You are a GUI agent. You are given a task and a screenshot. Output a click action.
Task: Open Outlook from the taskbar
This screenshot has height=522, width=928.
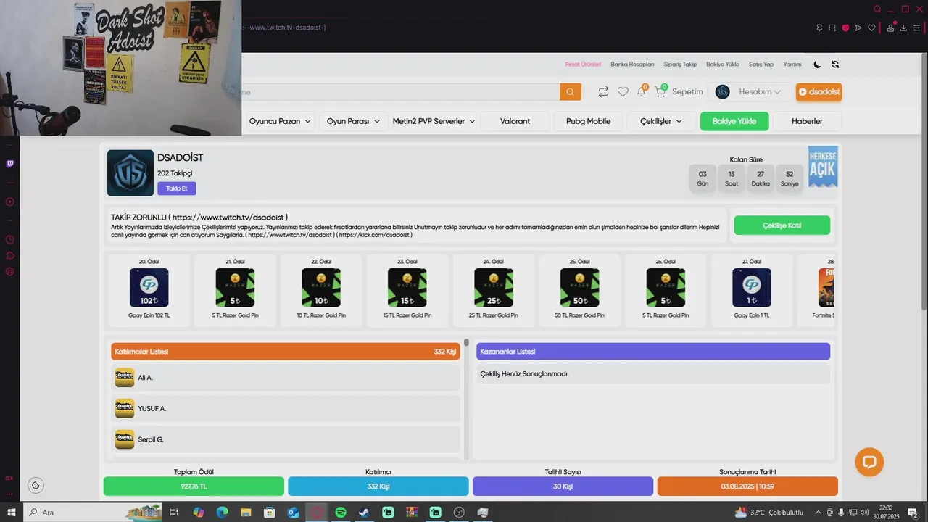tap(293, 513)
